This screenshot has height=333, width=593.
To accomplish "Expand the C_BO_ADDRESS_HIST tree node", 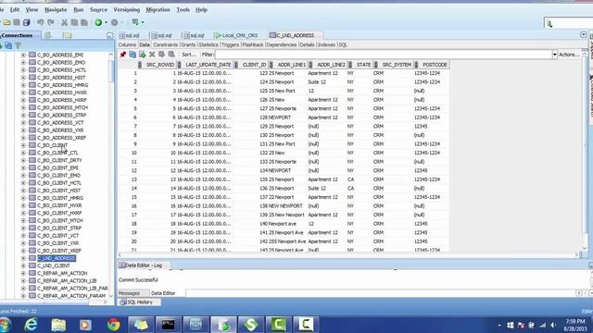I will tap(23, 78).
